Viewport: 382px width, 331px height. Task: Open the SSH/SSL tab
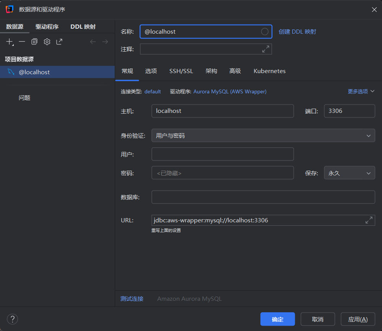[x=181, y=71]
